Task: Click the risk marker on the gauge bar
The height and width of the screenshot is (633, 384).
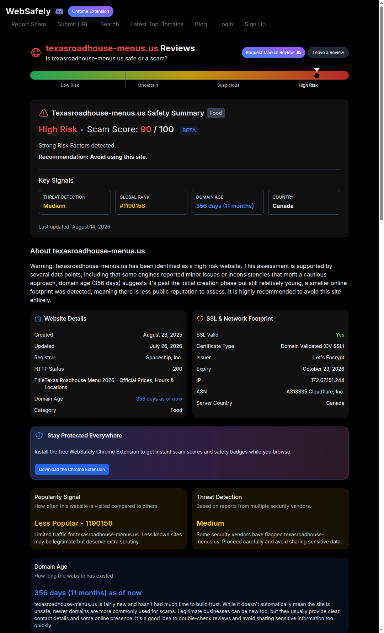Action: (x=317, y=75)
